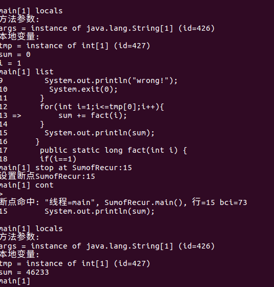Image resolution: width=274 pixels, height=287 pixels.
Task: Click 设置断点SumofRecur:15 confirmation line
Action: tap(48, 176)
